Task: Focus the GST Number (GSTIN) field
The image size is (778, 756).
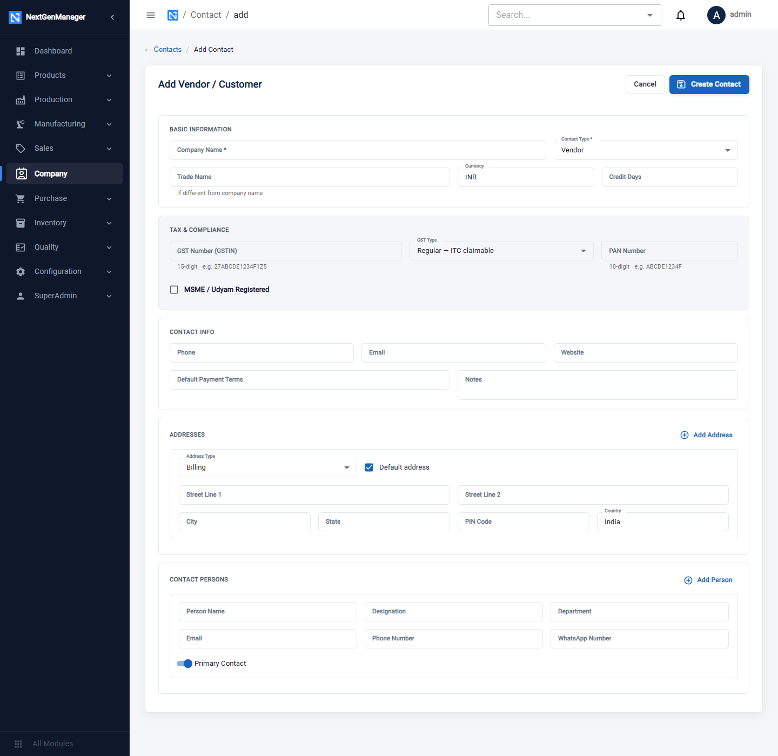Action: [x=286, y=251]
